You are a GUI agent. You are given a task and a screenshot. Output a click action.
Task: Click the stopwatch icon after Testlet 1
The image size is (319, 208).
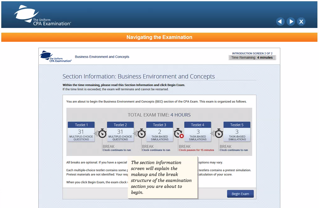[102, 134]
